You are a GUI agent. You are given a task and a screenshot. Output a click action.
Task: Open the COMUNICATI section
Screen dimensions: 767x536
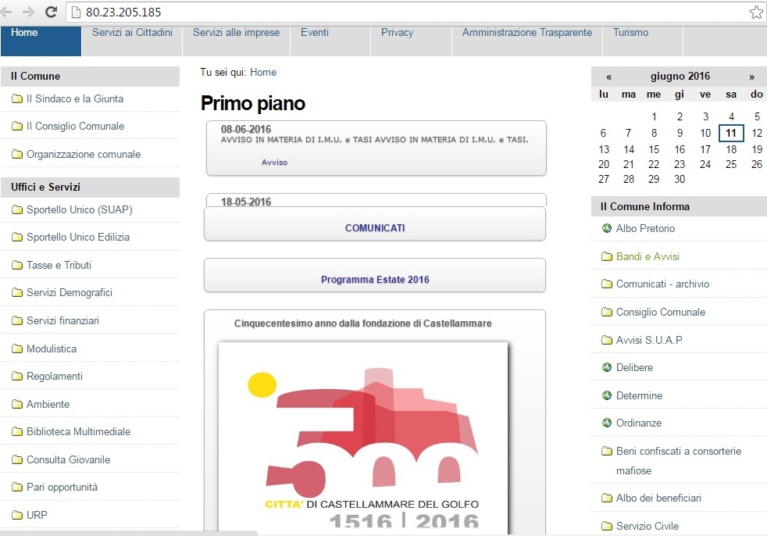coord(375,228)
